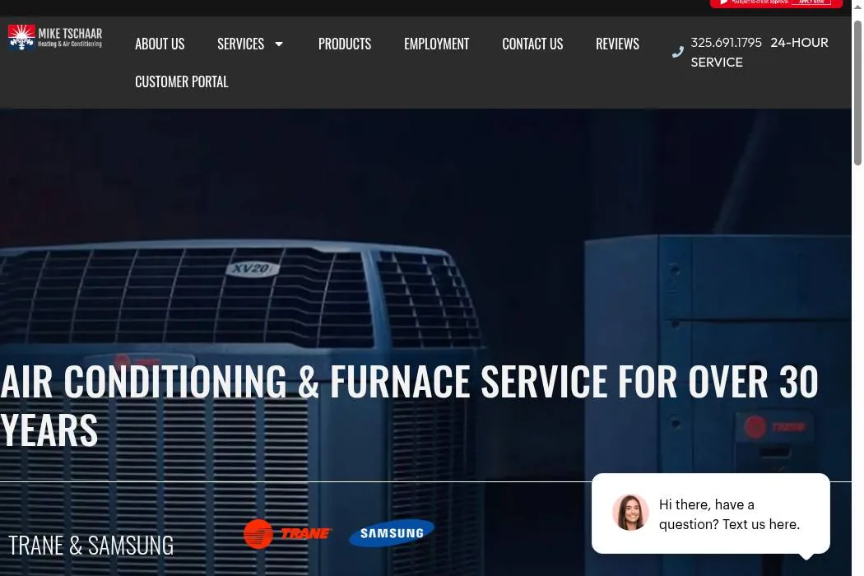
Task: Open the About Us page
Action: tap(160, 44)
